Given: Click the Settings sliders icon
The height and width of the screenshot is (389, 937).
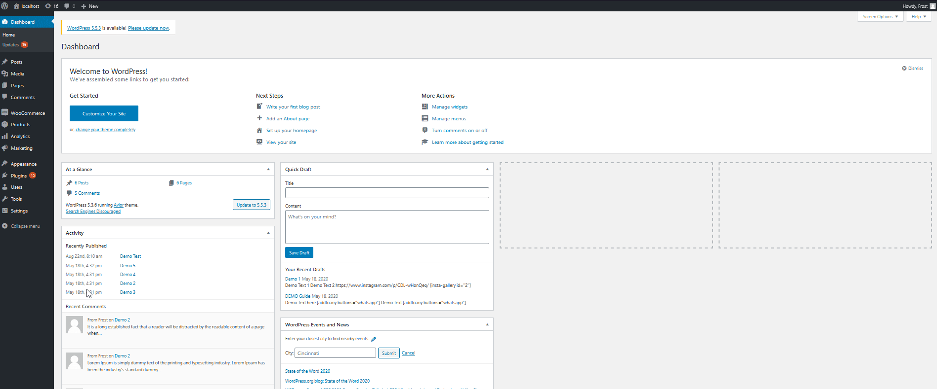Looking at the screenshot, I should [5, 211].
